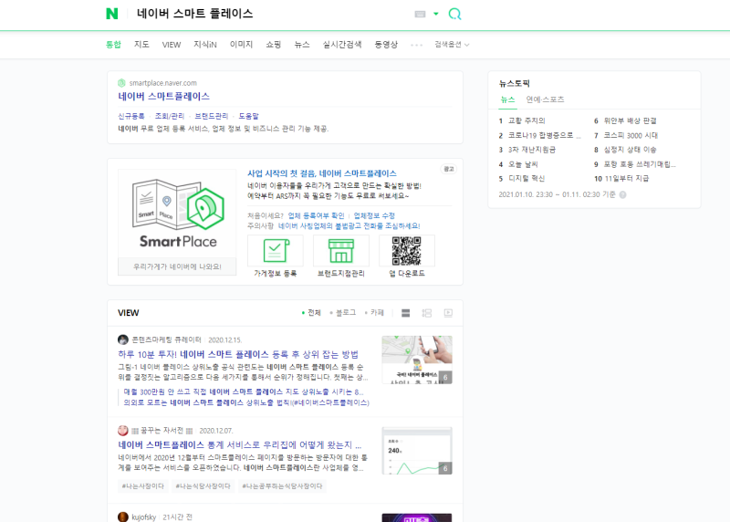Open the 콘텐츠마케팅 큐레이터 author name
The image size is (730, 522).
[167, 339]
